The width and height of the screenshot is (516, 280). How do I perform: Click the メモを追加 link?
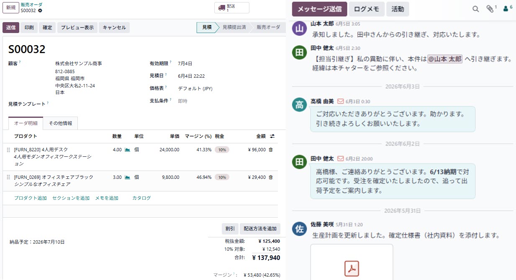pyautogui.click(x=107, y=198)
